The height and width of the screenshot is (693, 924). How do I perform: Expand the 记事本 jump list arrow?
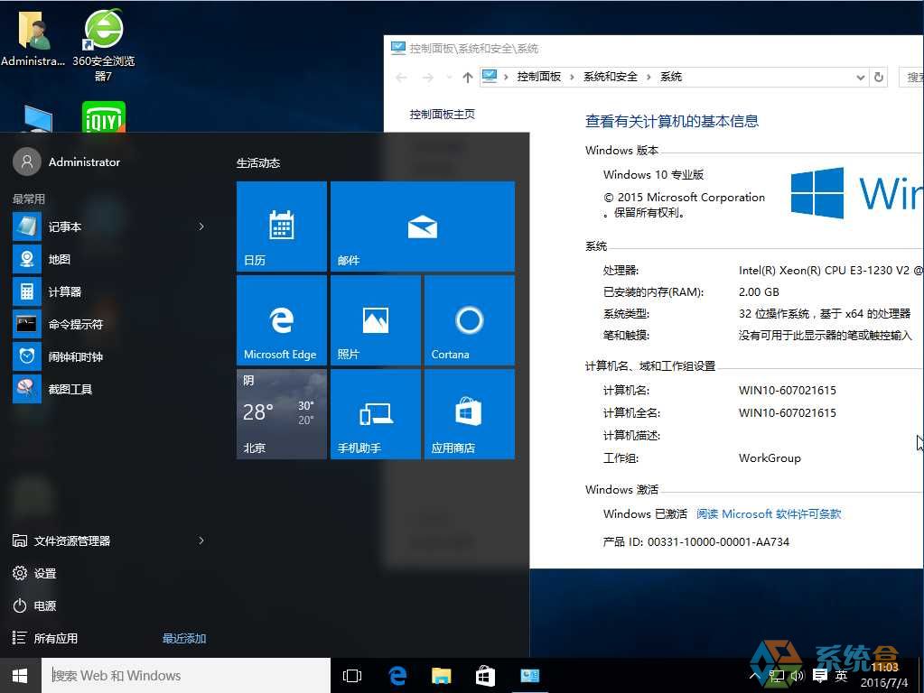201,226
